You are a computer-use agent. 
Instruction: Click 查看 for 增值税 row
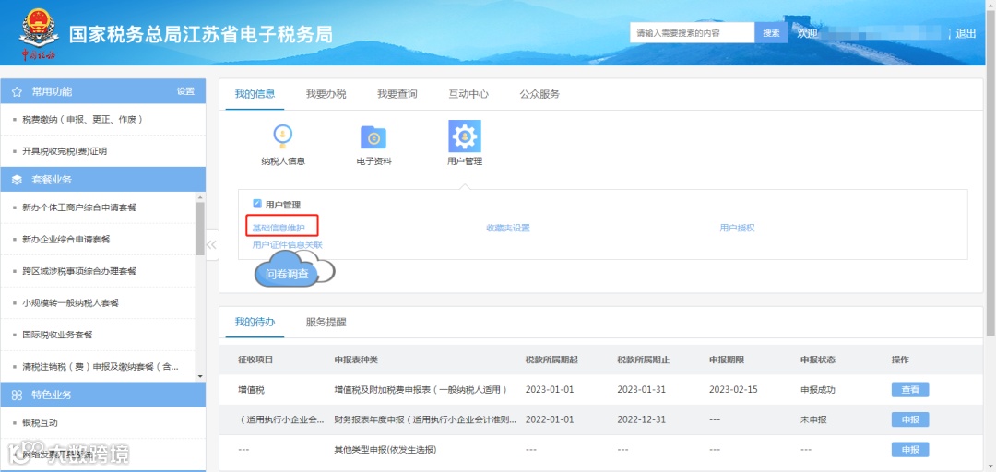point(910,389)
